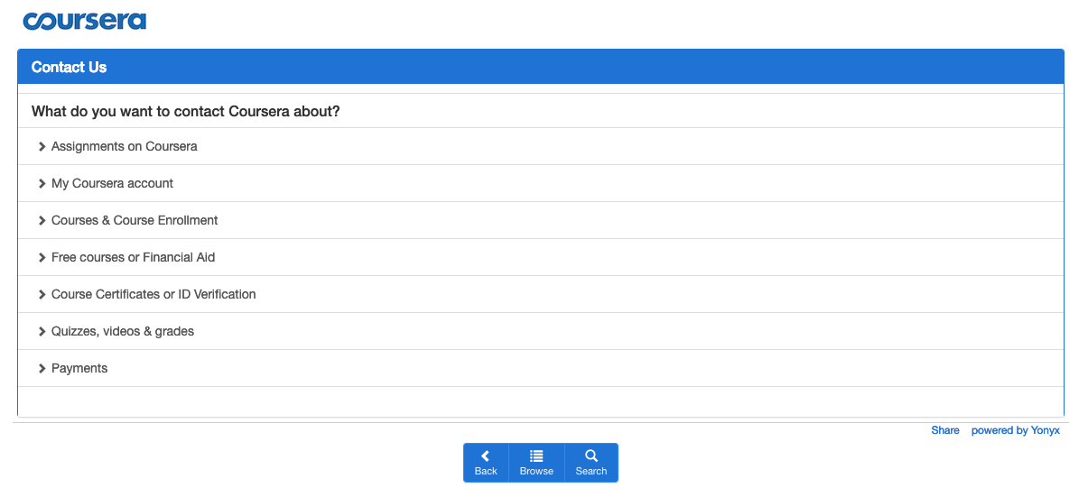
Task: Click the Contact Us header title
Action: point(69,67)
